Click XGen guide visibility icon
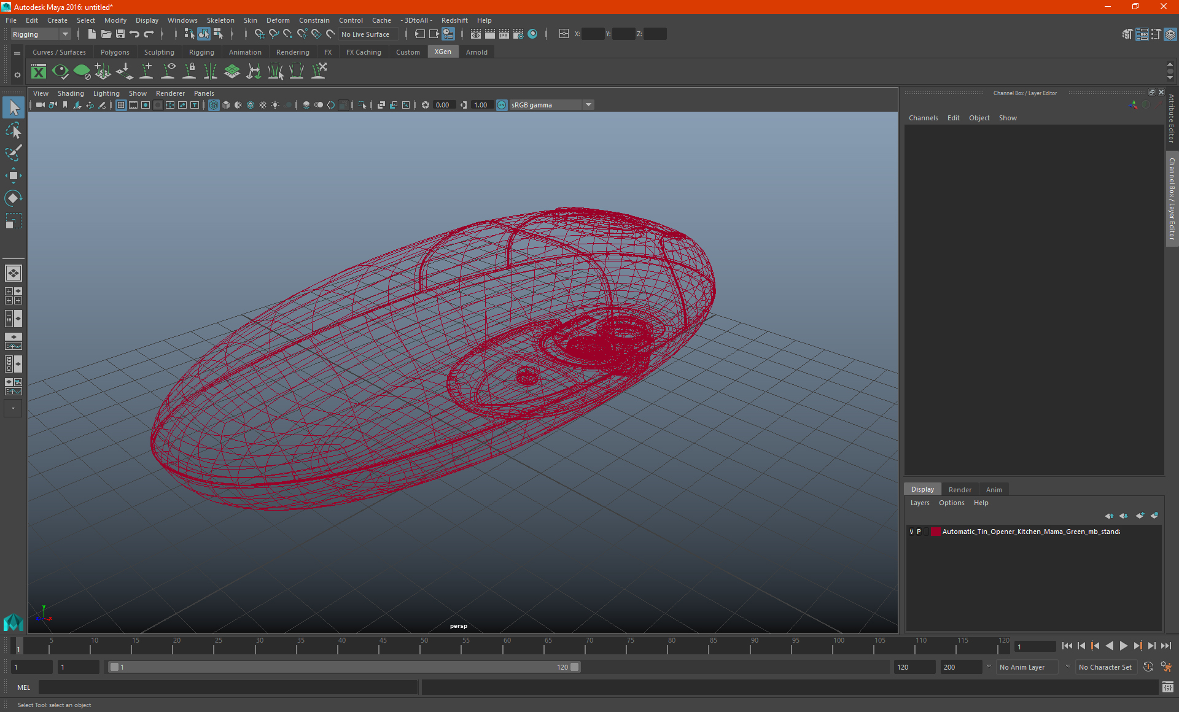 click(168, 72)
